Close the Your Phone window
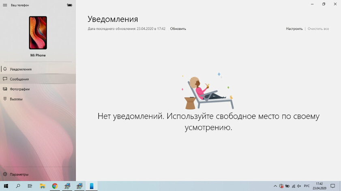 pos(335,4)
